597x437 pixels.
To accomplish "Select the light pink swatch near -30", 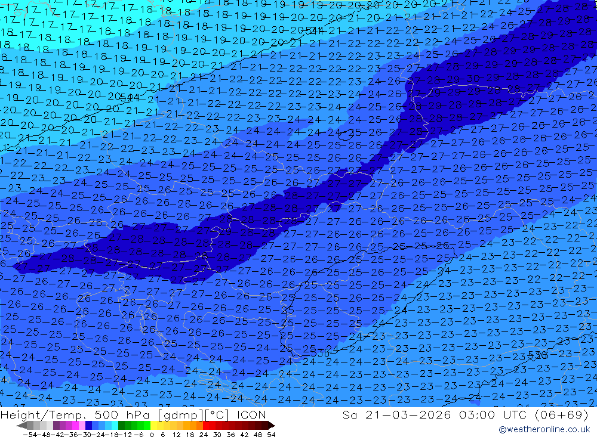I will (x=82, y=426).
